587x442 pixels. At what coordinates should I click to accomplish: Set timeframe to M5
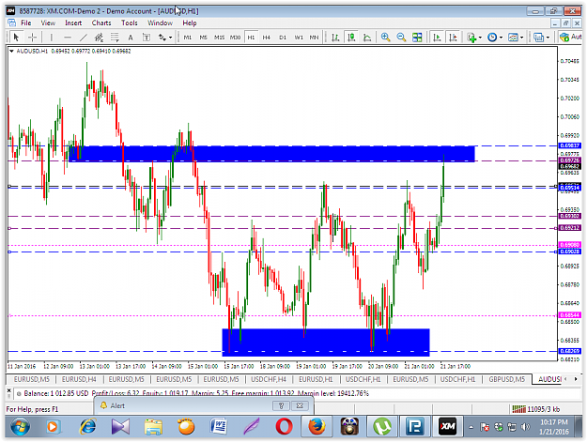coord(203,38)
